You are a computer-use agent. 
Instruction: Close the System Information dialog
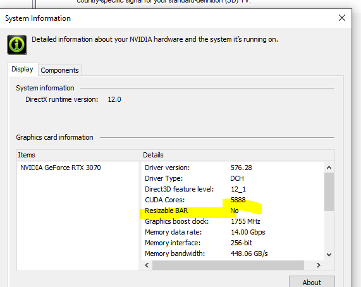pos(342,18)
